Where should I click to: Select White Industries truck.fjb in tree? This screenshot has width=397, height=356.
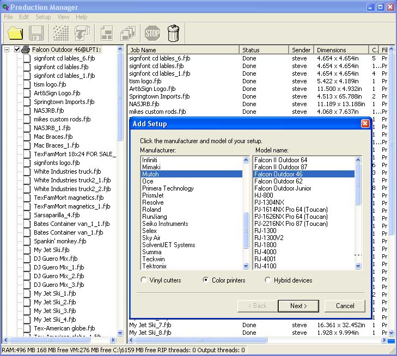point(68,171)
